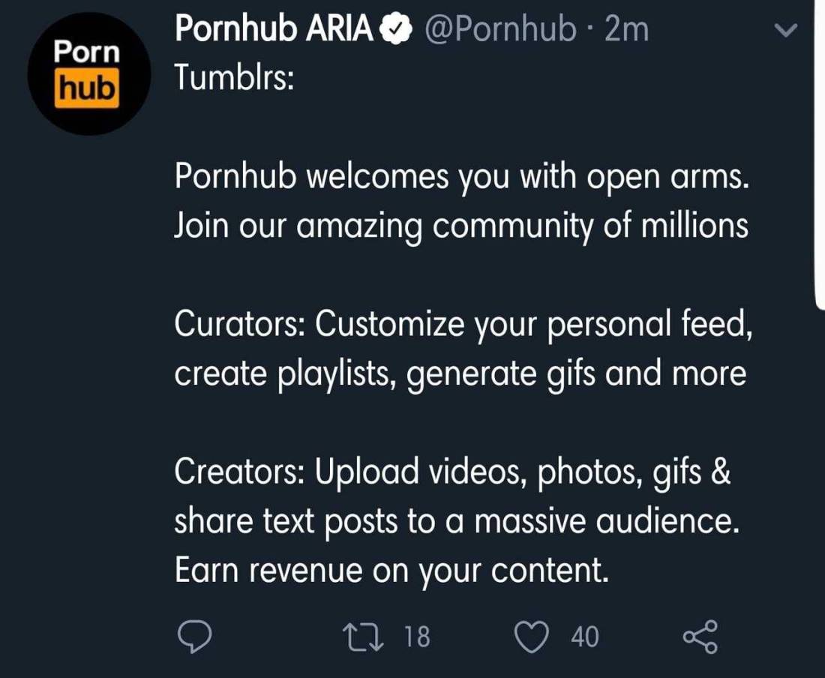Click the "create playlists, generate gifs" line

click(459, 373)
